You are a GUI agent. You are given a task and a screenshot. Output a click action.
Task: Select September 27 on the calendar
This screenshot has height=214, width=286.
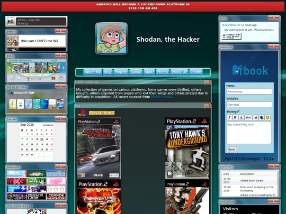[x=51, y=150]
